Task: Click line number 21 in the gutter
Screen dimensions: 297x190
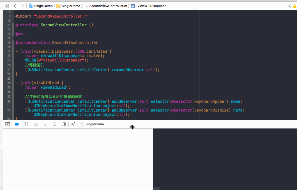Action: tap(9, 70)
